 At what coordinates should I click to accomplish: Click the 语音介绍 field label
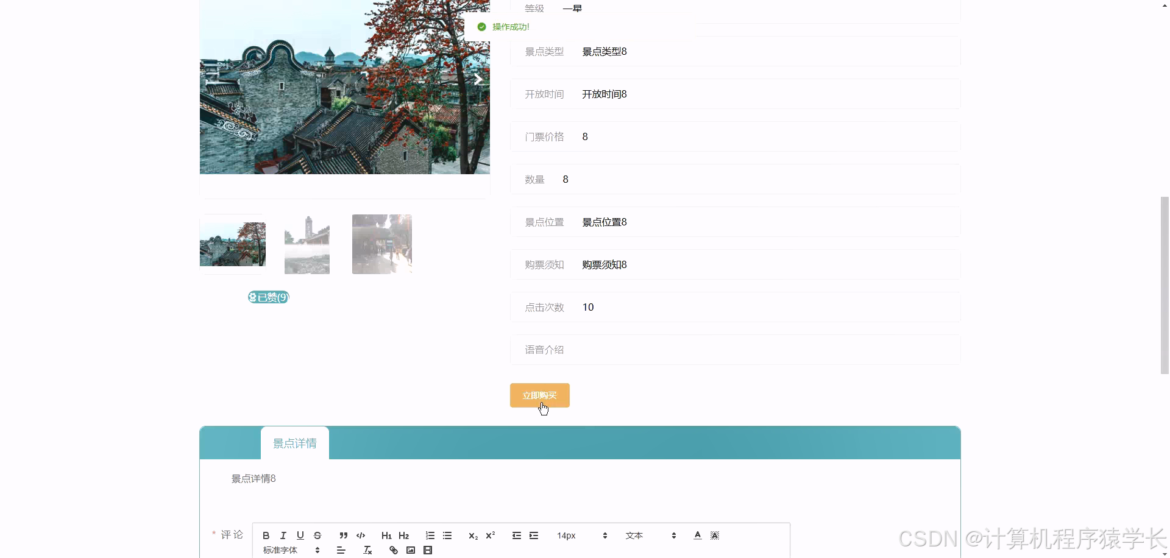[x=544, y=350]
